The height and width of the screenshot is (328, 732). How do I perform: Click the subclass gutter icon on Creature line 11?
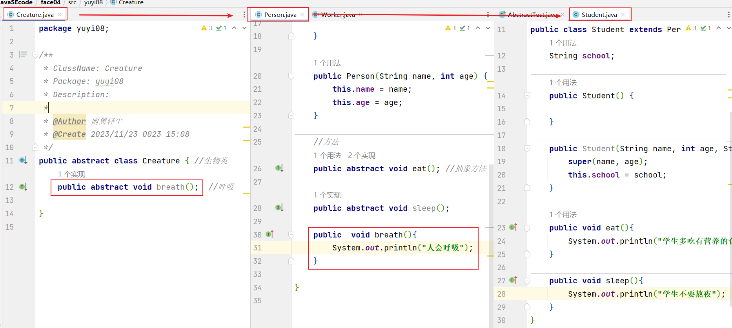24,160
